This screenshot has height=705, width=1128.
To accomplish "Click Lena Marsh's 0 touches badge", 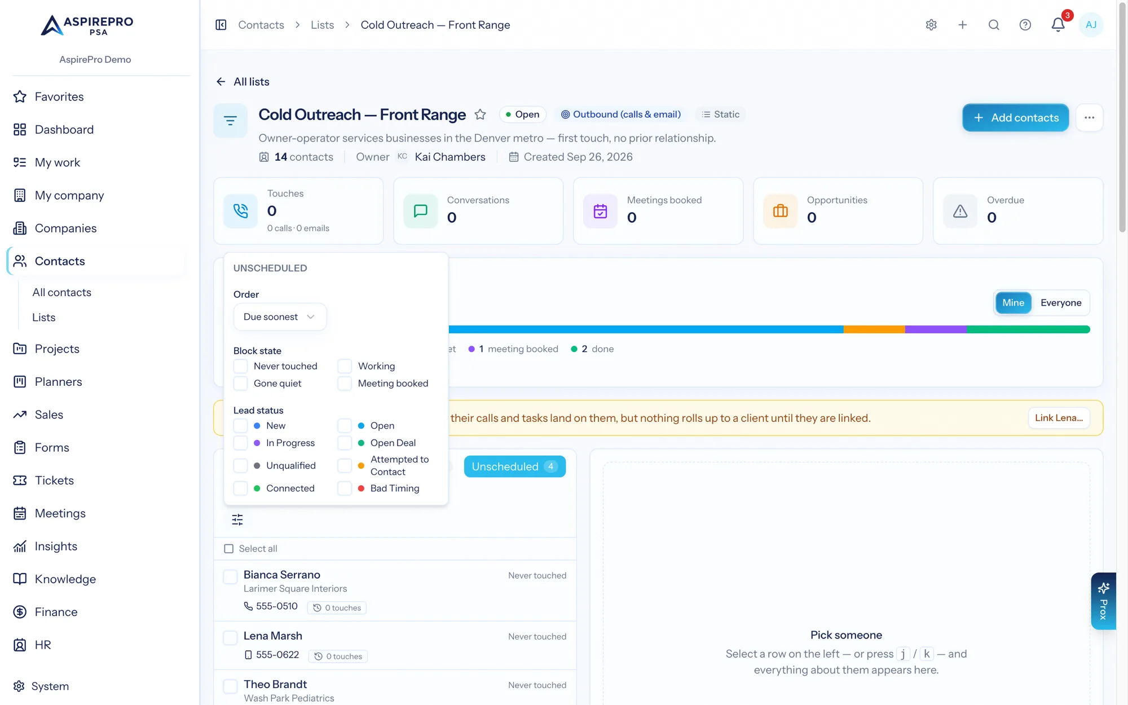I will [338, 656].
